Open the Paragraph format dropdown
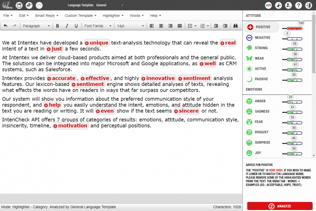316x211 pixels. [x=36, y=26]
